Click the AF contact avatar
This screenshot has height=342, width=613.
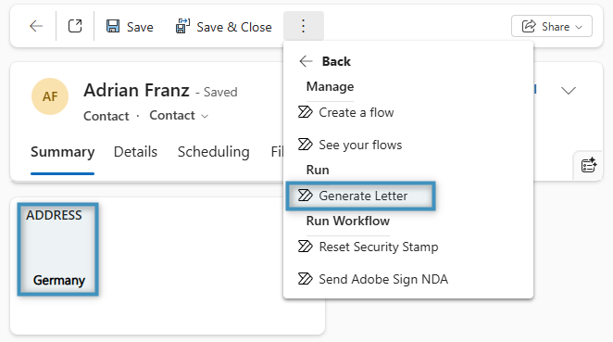50,96
